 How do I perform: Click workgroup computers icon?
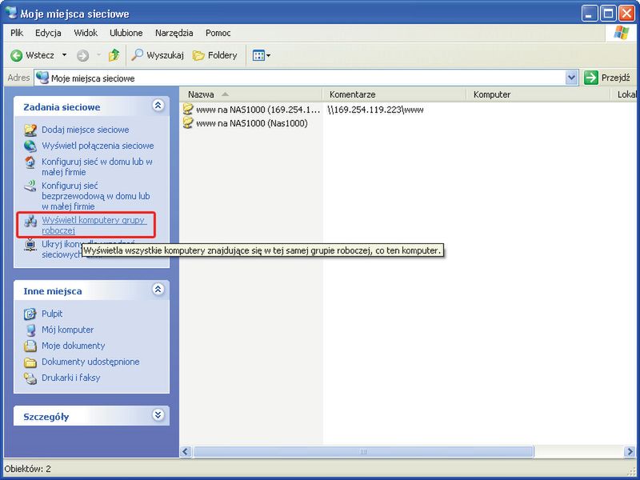[30, 222]
